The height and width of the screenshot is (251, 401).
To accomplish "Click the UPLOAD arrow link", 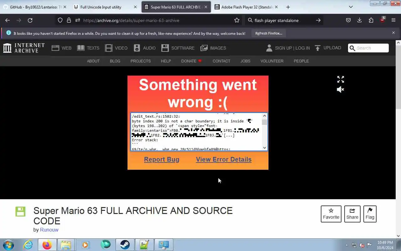I will pyautogui.click(x=328, y=48).
